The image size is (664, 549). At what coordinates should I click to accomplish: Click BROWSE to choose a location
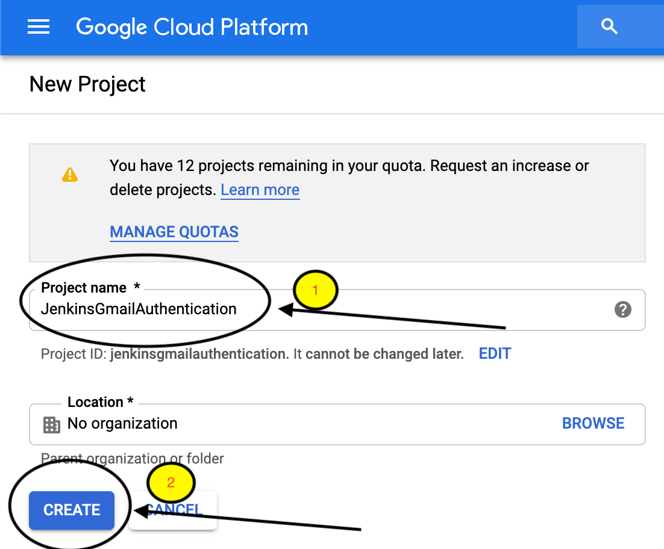[593, 423]
